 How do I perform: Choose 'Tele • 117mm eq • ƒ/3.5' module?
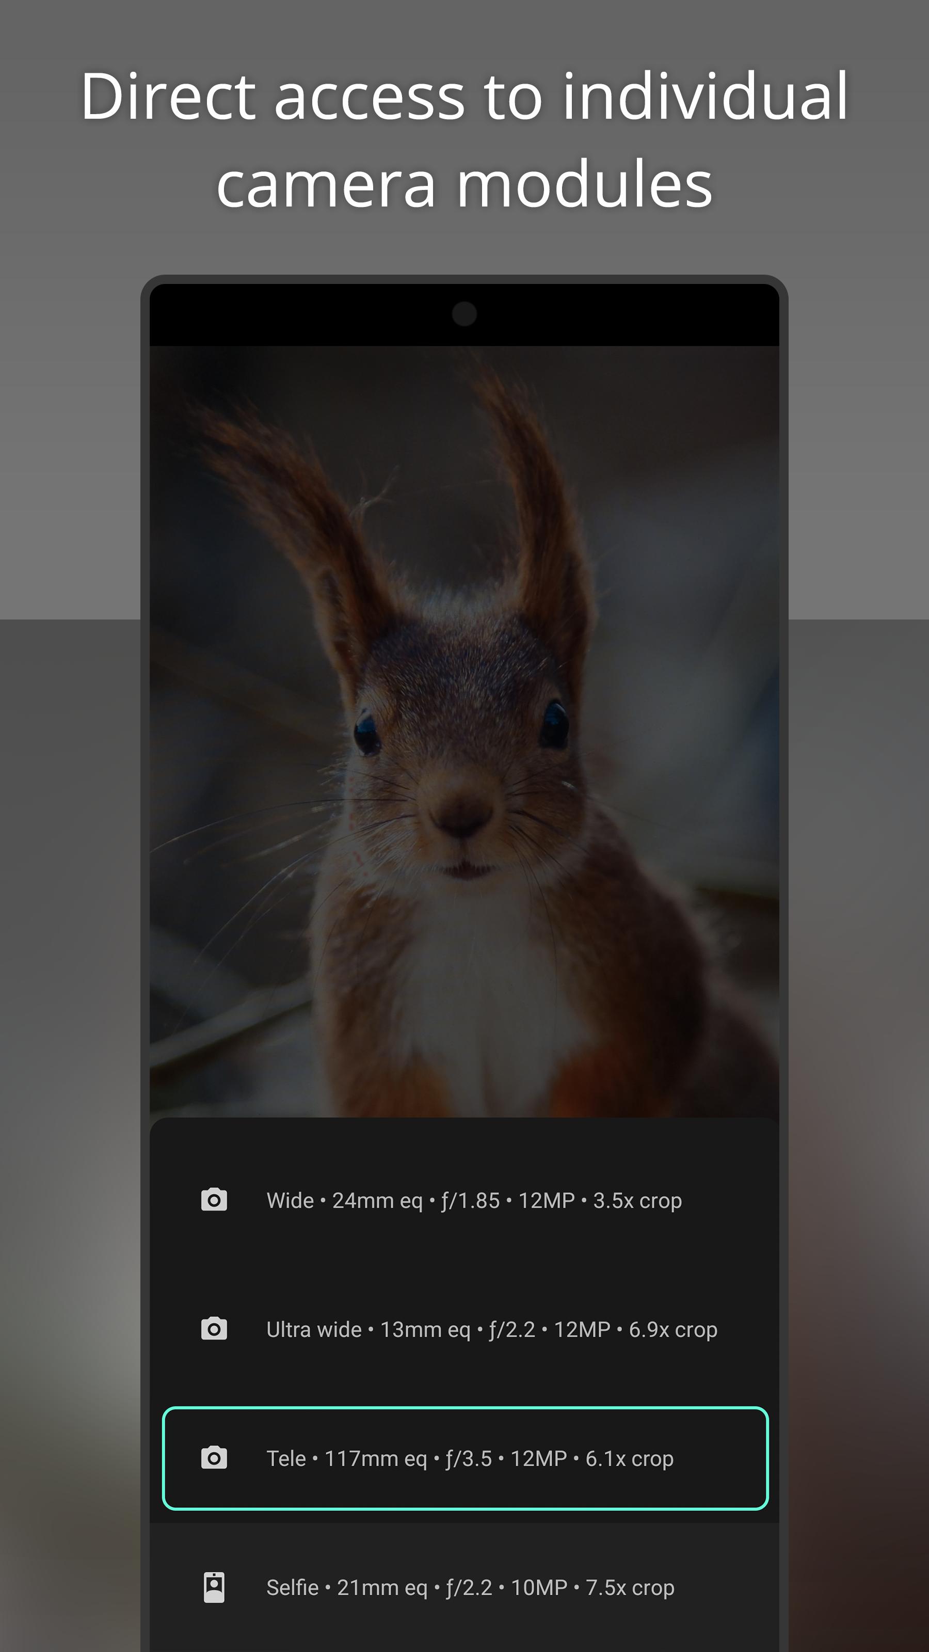tap(466, 1458)
